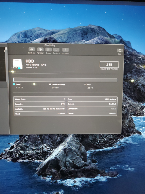Click the Type APFS Volume value
The image size is (145, 194).
pyautogui.click(x=110, y=99)
